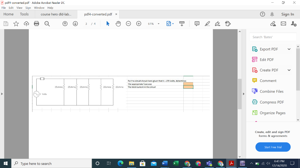Click the Search 'Bates' input field
This screenshot has width=300, height=168.
(272, 37)
